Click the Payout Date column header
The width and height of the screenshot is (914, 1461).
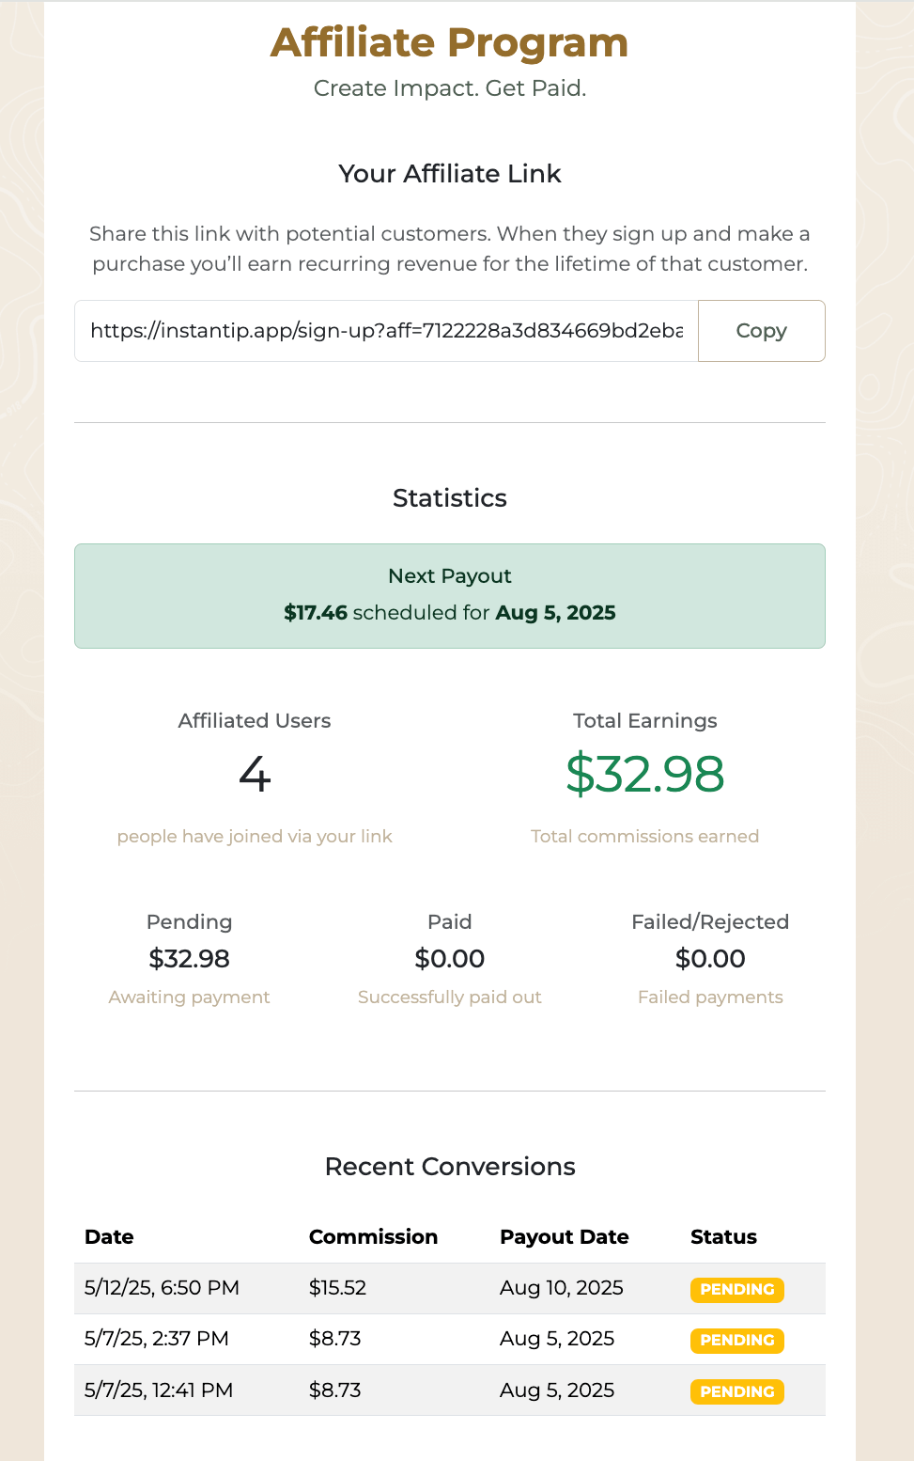coord(564,1237)
